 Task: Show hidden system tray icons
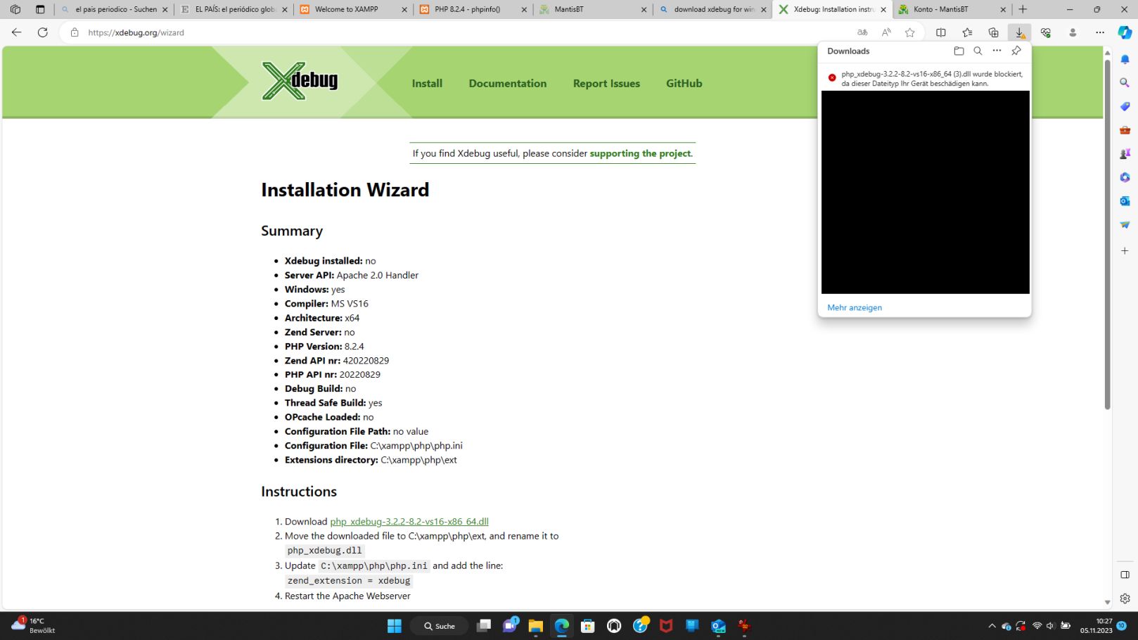coord(992,626)
